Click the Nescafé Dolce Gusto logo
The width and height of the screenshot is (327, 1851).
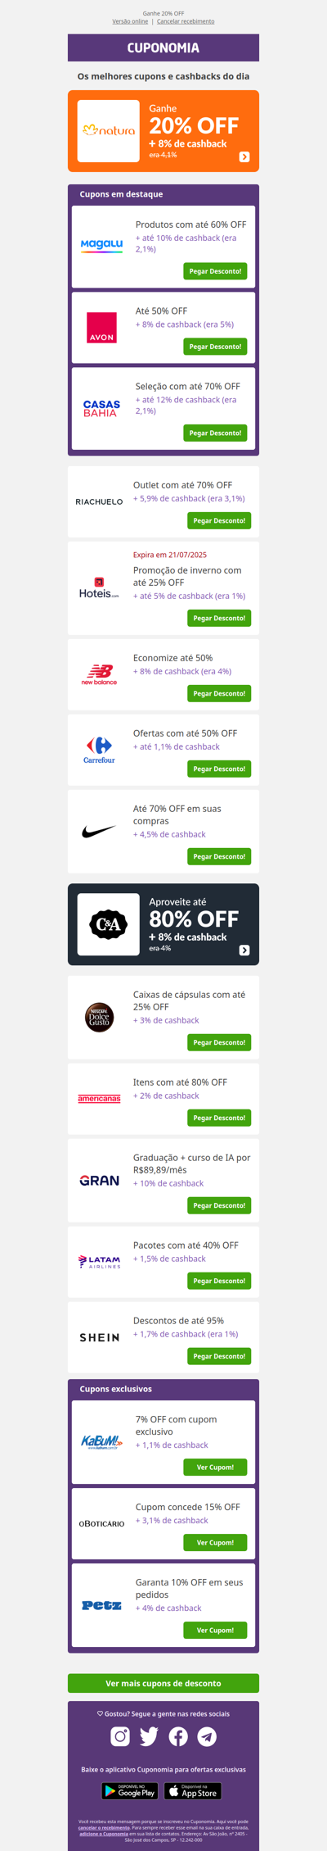pyautogui.click(x=99, y=1017)
